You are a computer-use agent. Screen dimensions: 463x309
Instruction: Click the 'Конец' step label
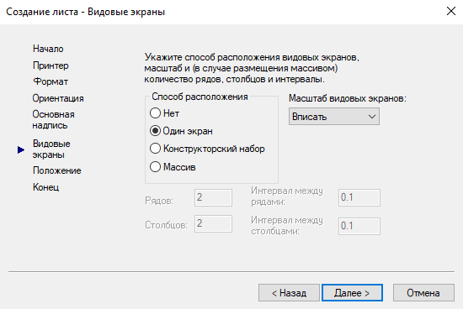pyautogui.click(x=46, y=187)
